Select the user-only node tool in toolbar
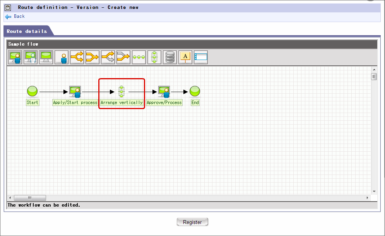 62,57
